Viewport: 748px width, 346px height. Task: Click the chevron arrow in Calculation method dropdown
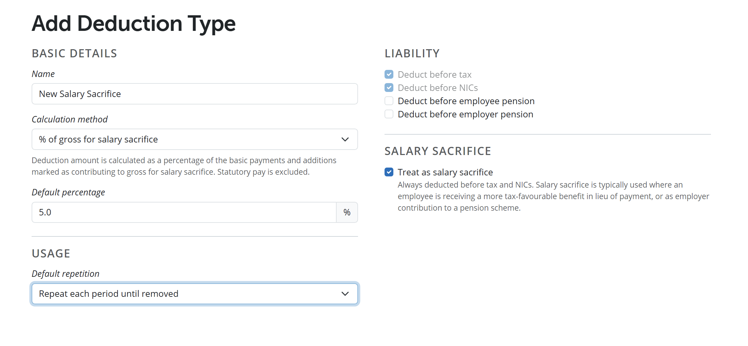[x=345, y=139]
